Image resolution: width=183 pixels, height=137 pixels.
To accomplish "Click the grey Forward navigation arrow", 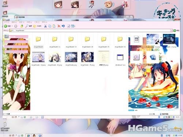I will click(16, 26).
